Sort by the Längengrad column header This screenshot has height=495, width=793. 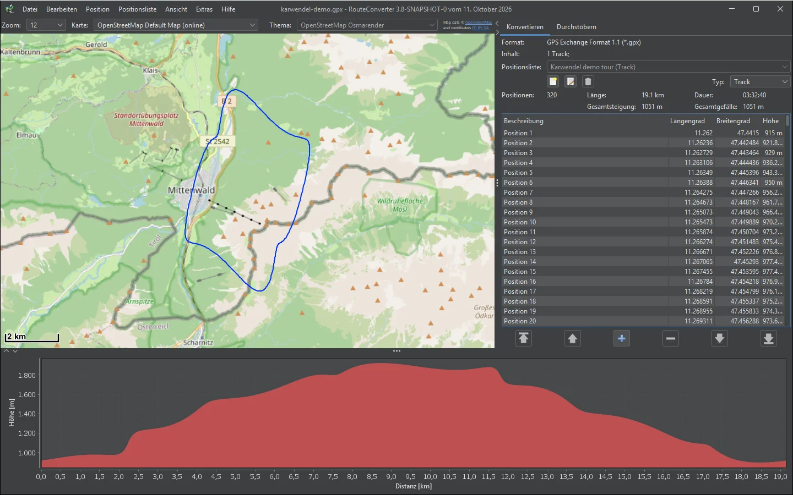tap(691, 121)
